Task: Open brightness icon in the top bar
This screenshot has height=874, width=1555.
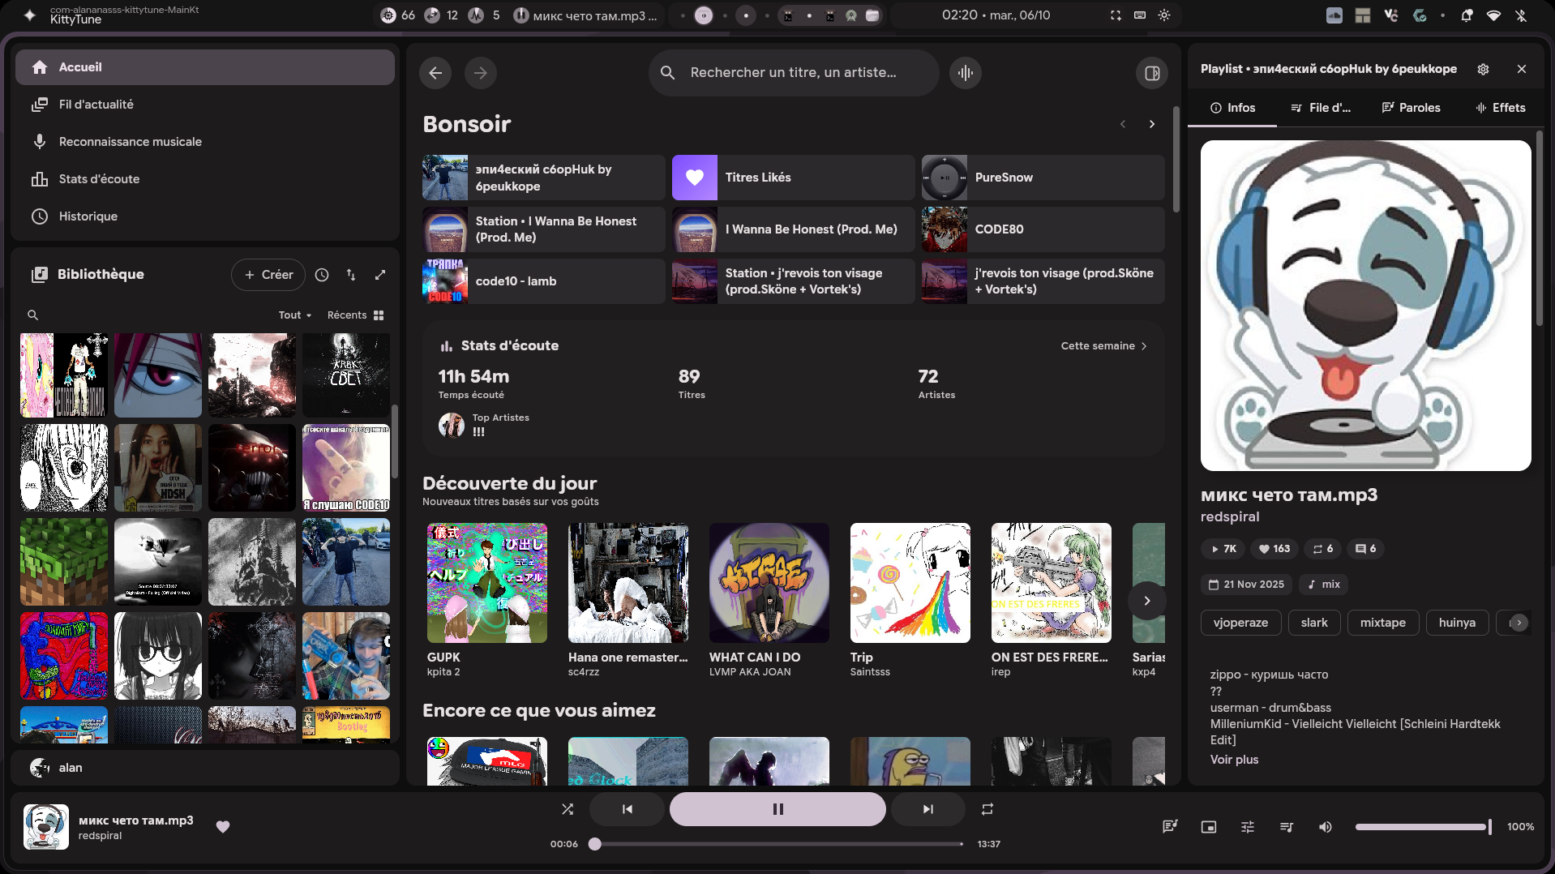Action: point(1164,15)
